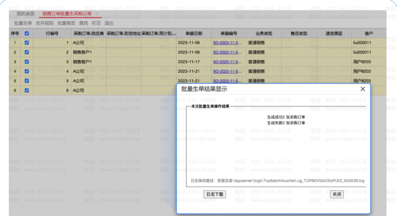This screenshot has width=397, height=216.
Task: Open the SO-2023-11 order link in row 2
Action: (x=227, y=52)
